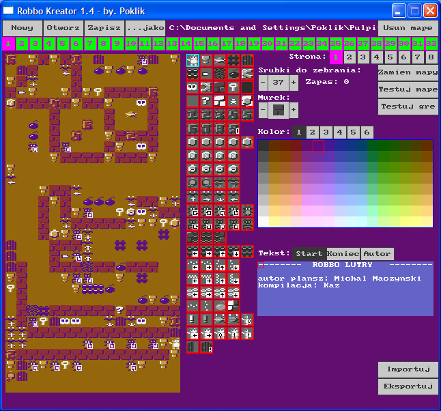Choose the flying capsule ship tile
This screenshot has height=411, width=441.
point(220,60)
